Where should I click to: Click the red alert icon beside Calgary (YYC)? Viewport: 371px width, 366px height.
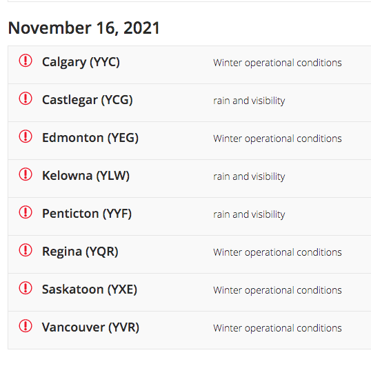point(26,61)
